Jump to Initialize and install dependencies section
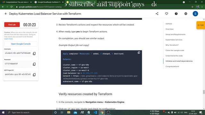205x115 pixels. [x=179, y=61]
